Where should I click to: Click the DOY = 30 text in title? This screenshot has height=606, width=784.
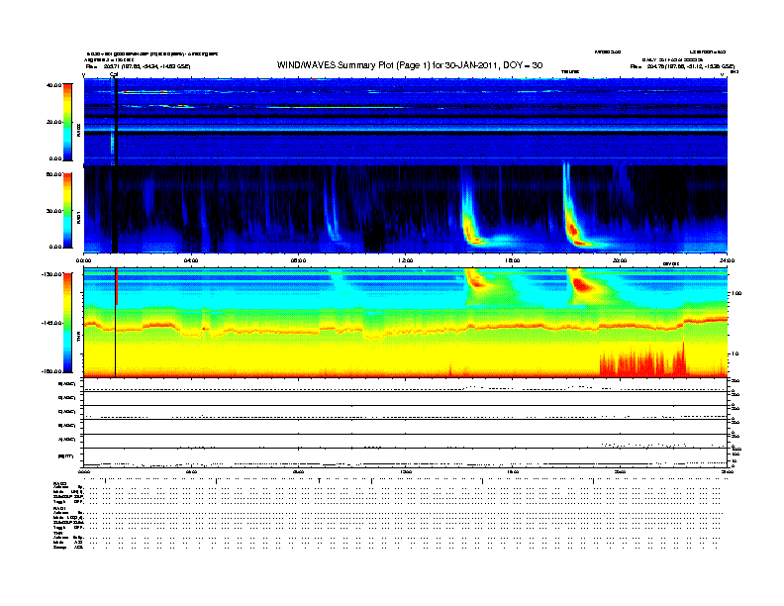(523, 65)
